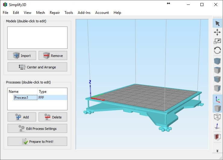This screenshot has width=223, height=160.
Task: Toggle surface normals display
Action: click(x=217, y=126)
